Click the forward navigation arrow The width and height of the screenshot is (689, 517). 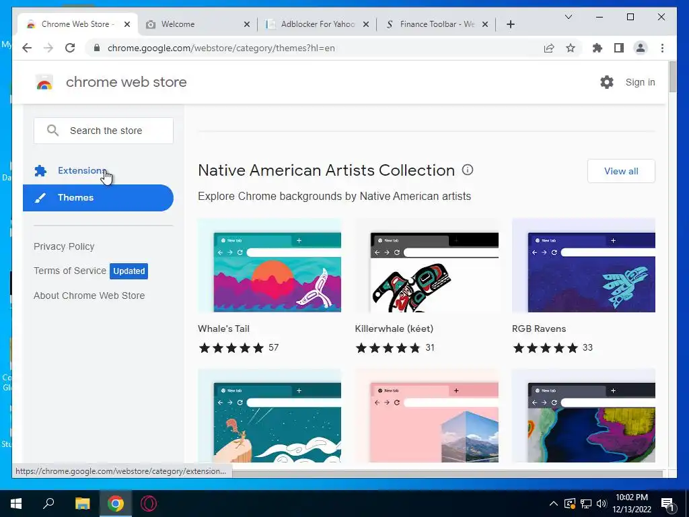pos(48,48)
